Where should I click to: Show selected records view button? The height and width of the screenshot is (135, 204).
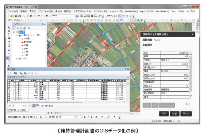[x=37, y=105]
